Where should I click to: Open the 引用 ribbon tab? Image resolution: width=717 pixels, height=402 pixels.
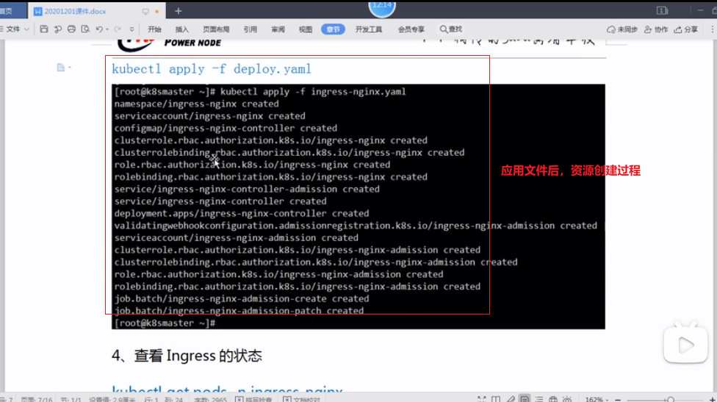coord(250,29)
